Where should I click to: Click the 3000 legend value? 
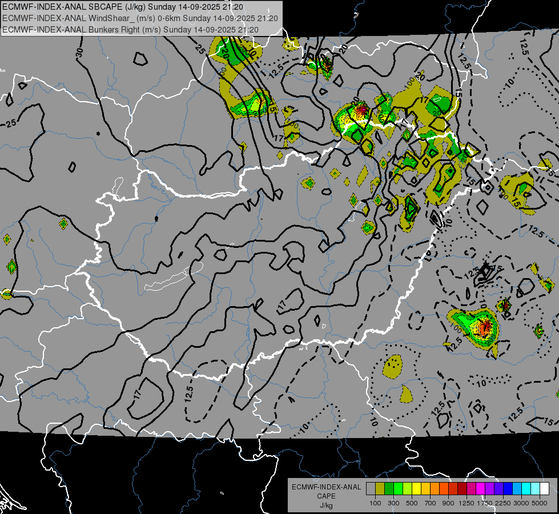pyautogui.click(x=521, y=503)
